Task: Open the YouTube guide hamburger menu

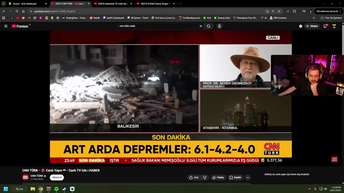Action: 6,26
